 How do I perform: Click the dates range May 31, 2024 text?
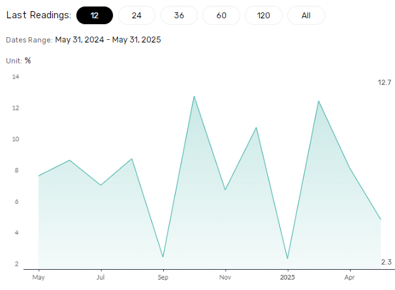(80, 40)
